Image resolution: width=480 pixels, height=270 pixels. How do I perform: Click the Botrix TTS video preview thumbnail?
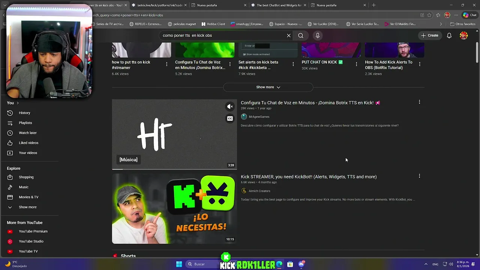174,134
